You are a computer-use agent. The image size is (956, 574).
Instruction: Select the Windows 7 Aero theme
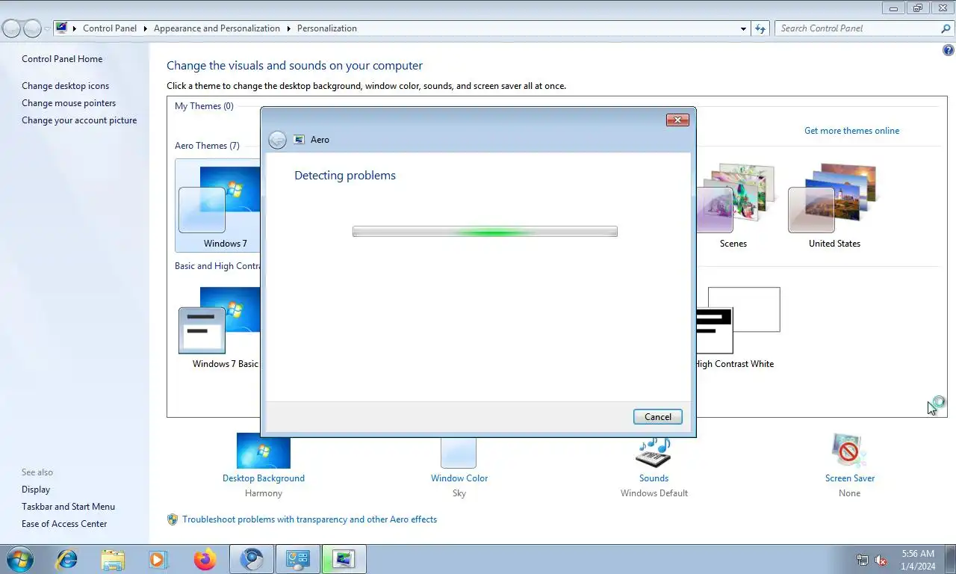pos(218,206)
